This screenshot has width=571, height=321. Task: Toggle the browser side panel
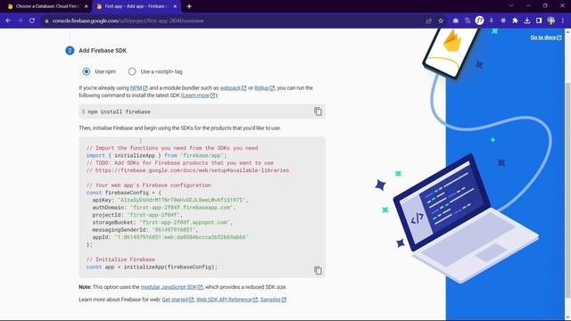tap(539, 21)
